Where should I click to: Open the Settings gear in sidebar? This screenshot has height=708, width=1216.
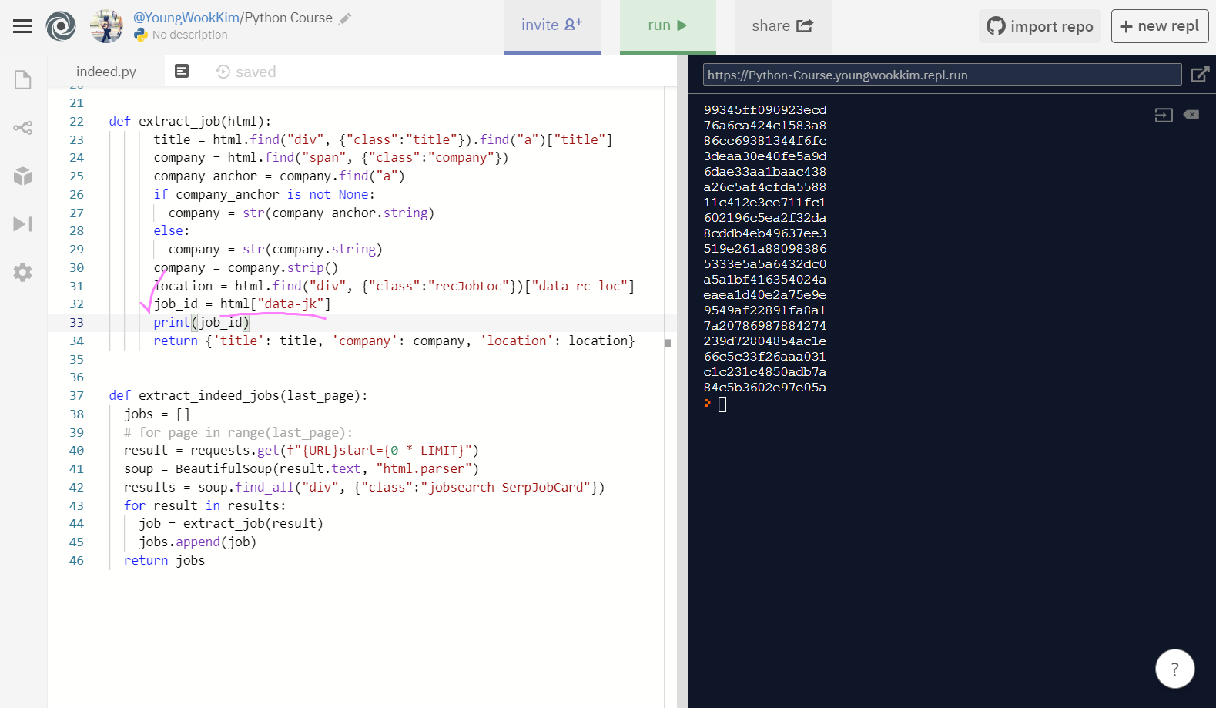tap(23, 272)
